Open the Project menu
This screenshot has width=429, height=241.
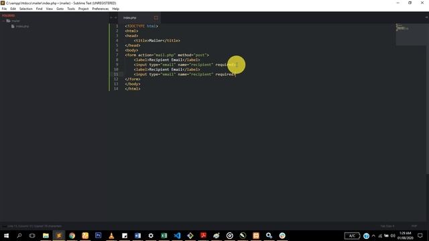pyautogui.click(x=83, y=9)
